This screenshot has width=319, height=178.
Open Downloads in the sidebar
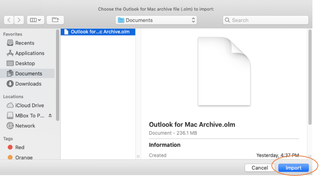point(27,84)
